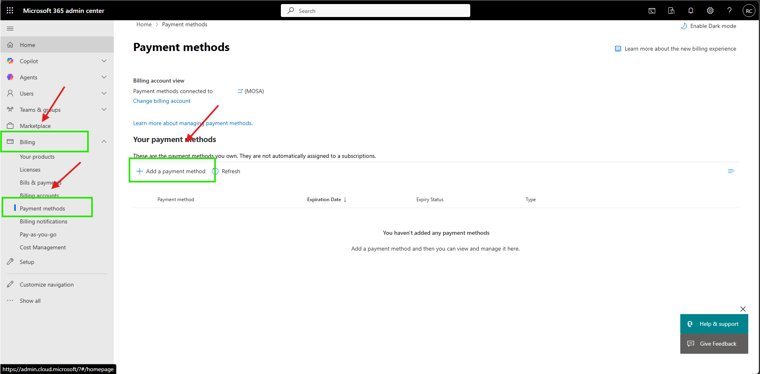
Task: Click the Home house icon in sidebar
Action: pyautogui.click(x=10, y=45)
